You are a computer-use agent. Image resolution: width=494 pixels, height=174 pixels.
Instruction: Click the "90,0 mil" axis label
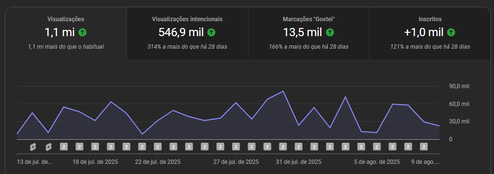coord(459,87)
